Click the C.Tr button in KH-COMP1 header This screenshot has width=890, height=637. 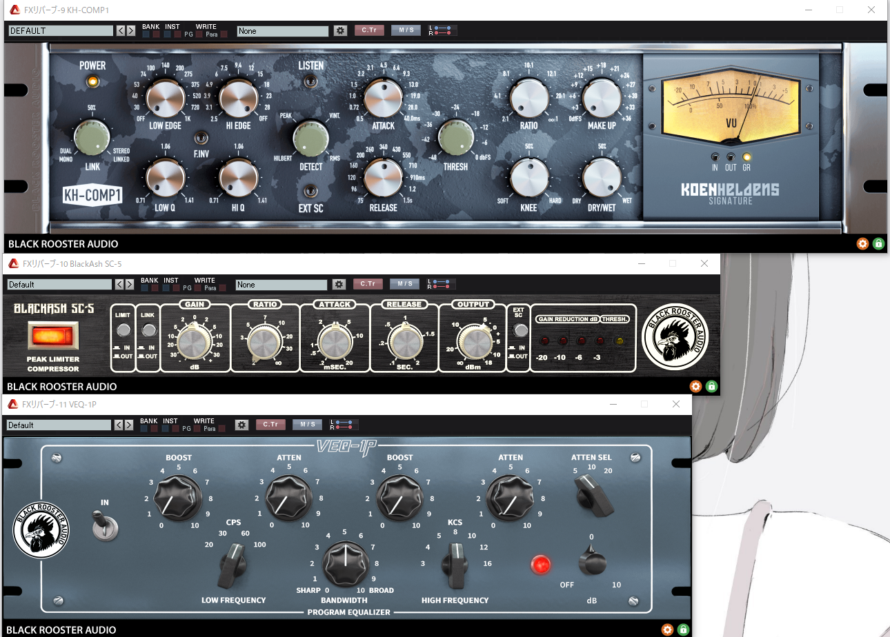pos(369,30)
